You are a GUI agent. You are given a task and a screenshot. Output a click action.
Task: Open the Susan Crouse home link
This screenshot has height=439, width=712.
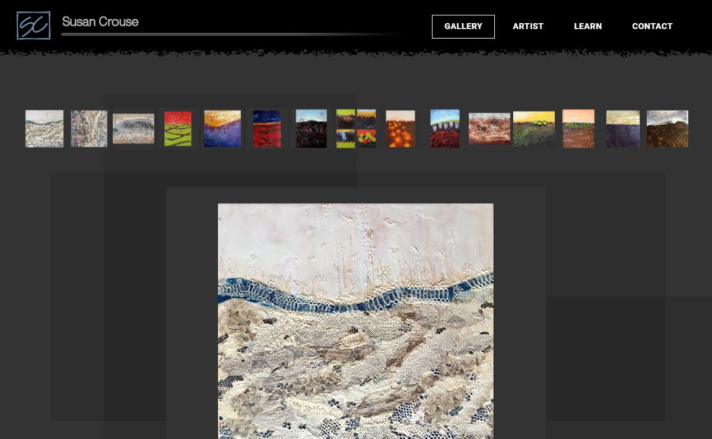click(x=100, y=22)
